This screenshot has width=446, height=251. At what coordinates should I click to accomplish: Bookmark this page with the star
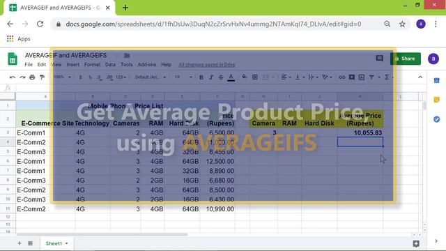pyautogui.click(x=402, y=24)
